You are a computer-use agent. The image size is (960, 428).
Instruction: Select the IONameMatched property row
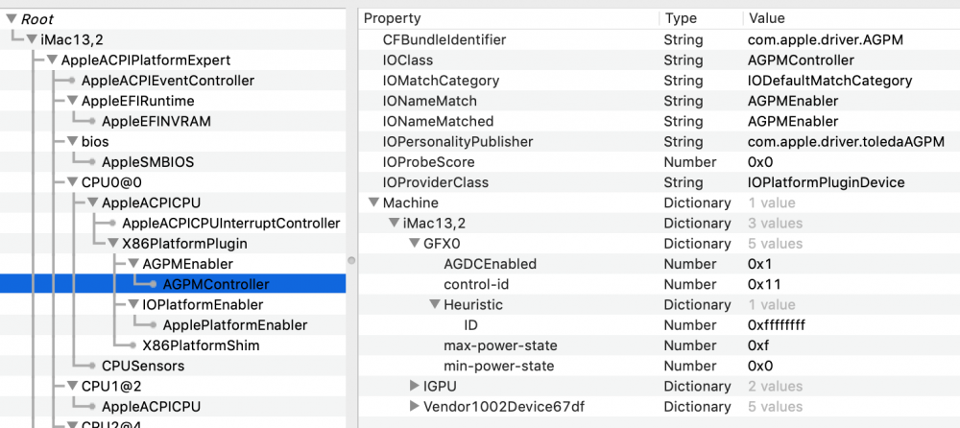(659, 121)
